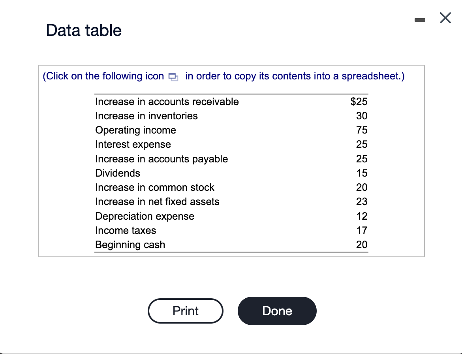The width and height of the screenshot is (462, 354).
Task: Select the Beginning cash label
Action: click(130, 245)
